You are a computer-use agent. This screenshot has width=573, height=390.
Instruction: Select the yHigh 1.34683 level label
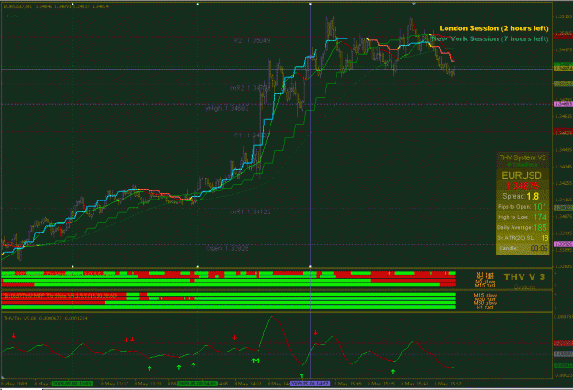click(x=227, y=108)
